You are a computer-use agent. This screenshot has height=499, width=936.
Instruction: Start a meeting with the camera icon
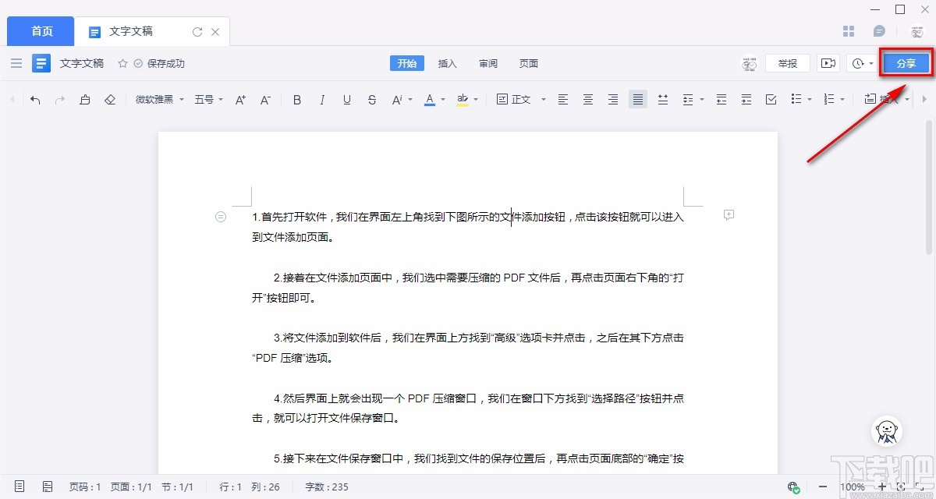828,63
